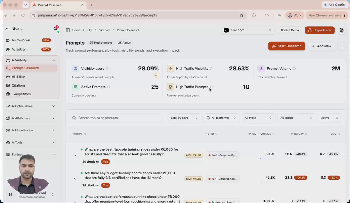Click the Upgrade now button

320,30
